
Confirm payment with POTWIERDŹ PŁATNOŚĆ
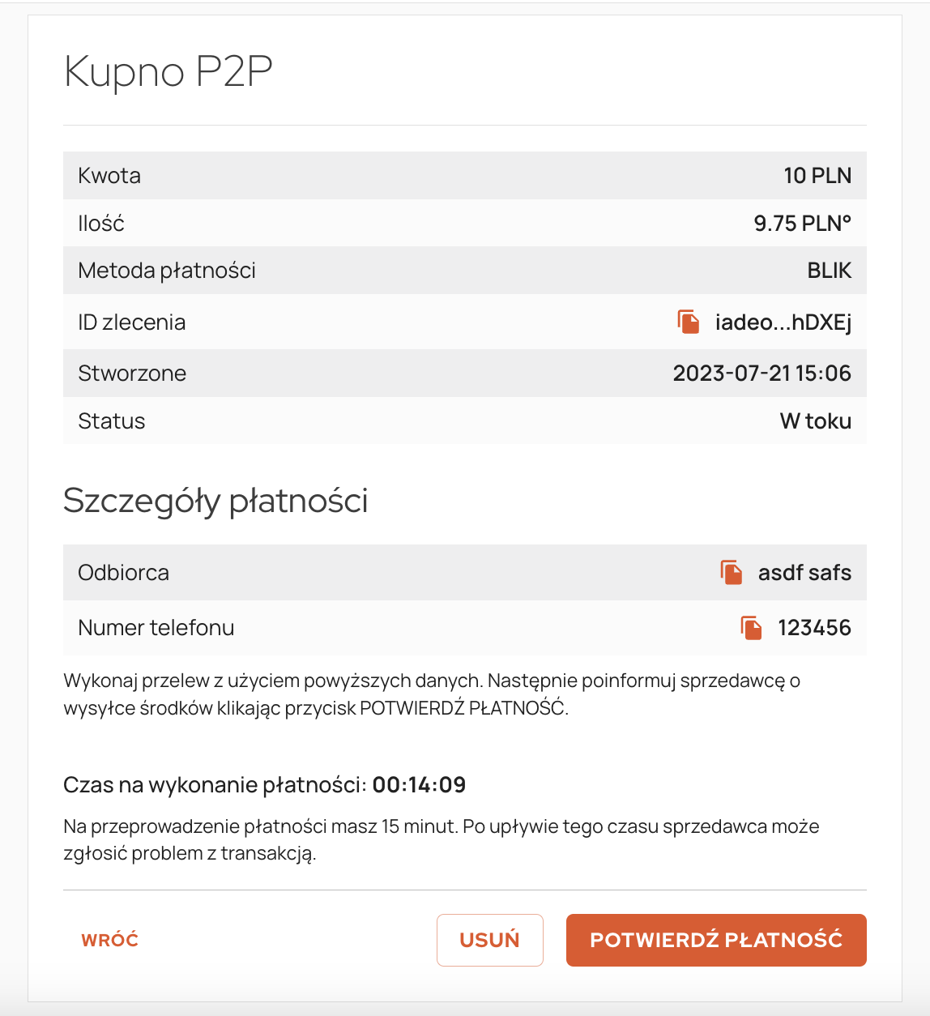[716, 940]
